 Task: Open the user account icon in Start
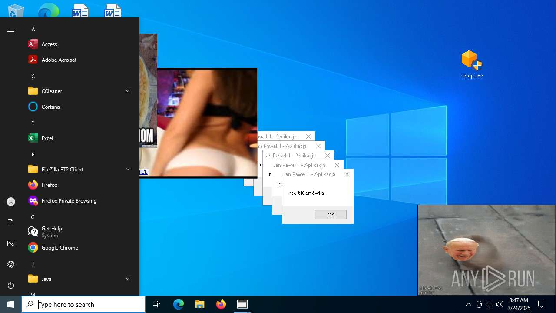[11, 202]
